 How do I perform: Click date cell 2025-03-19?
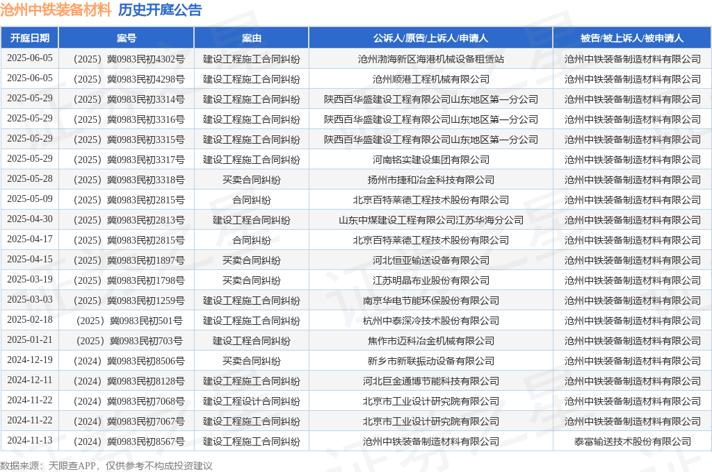30,279
